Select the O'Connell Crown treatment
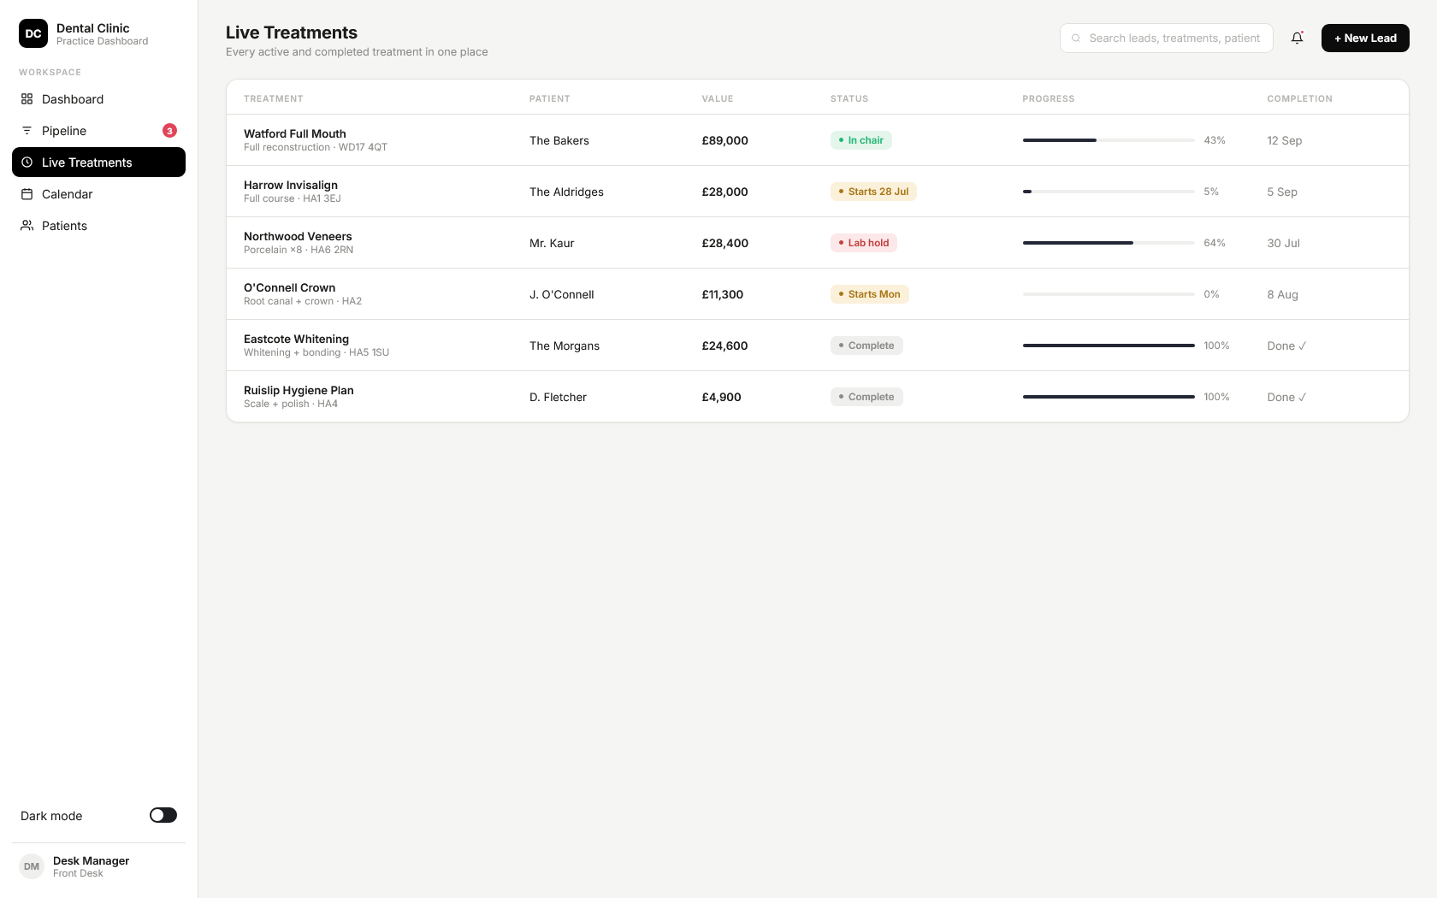1437x898 pixels. (290, 287)
